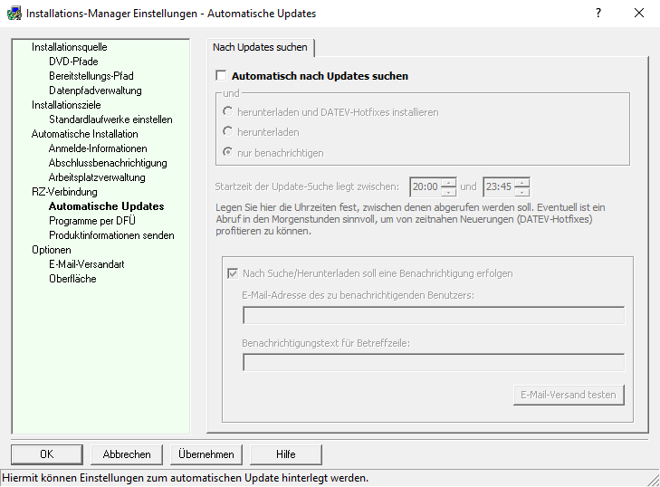Screen dimensions: 660x487
Task: Open the E-Mail-Versandart option
Action: pos(87,264)
